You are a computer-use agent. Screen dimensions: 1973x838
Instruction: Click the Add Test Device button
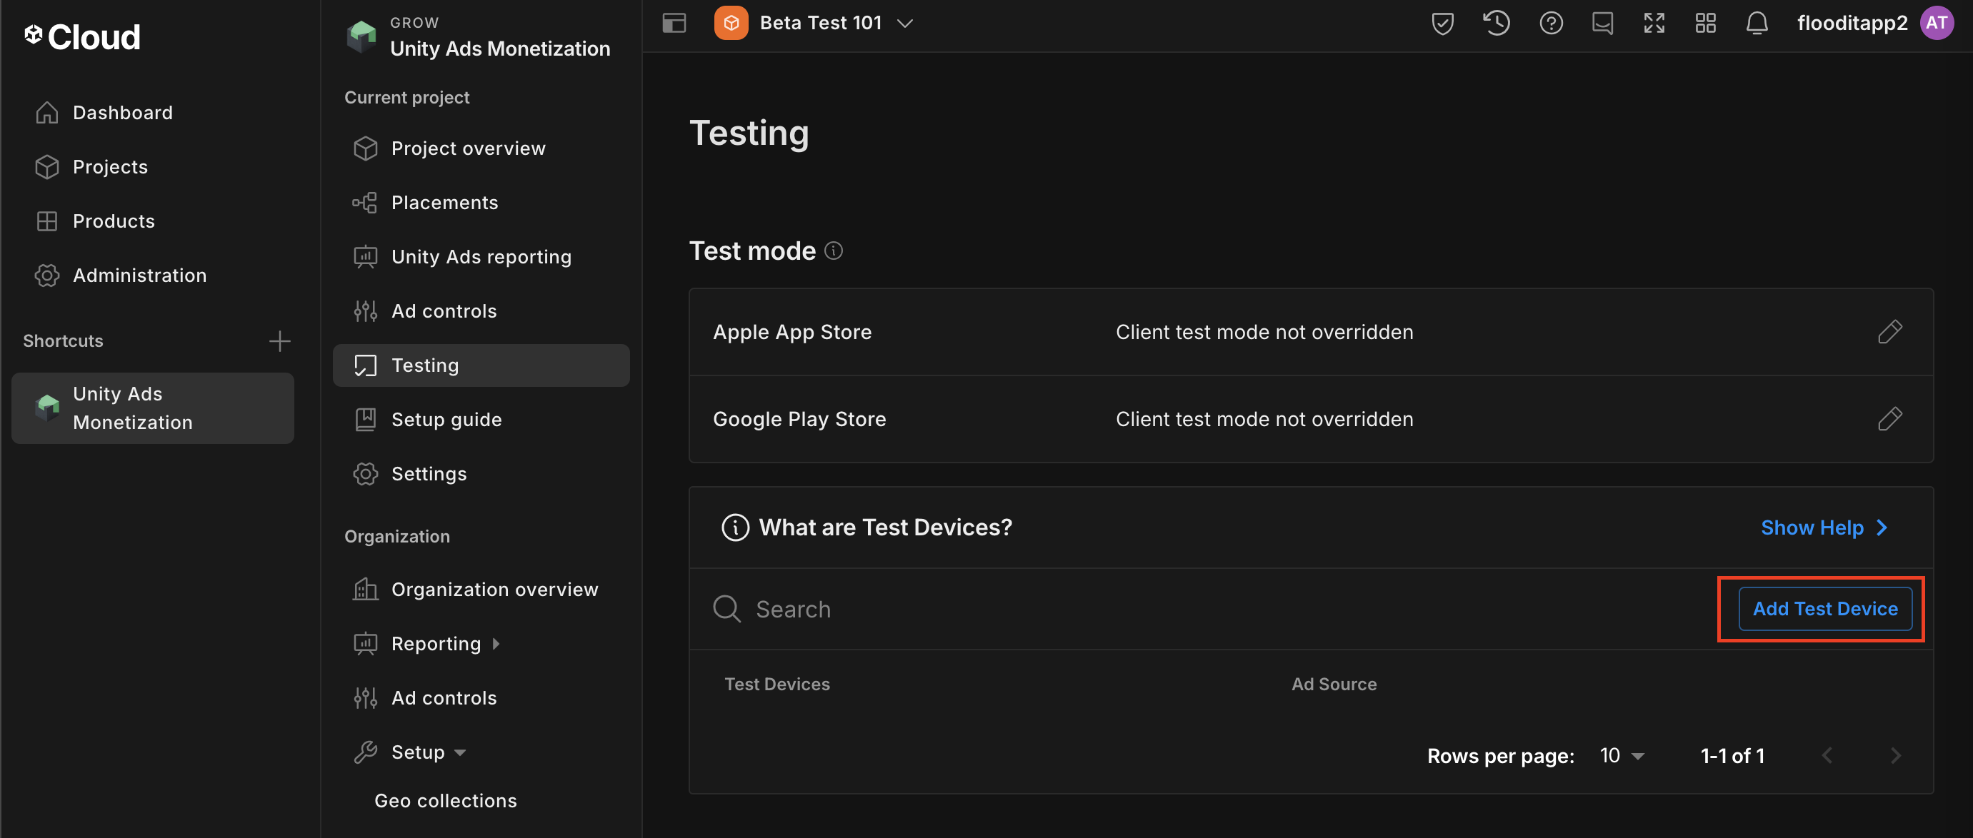[1824, 608]
